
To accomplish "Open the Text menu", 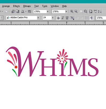I will (x=36, y=6).
